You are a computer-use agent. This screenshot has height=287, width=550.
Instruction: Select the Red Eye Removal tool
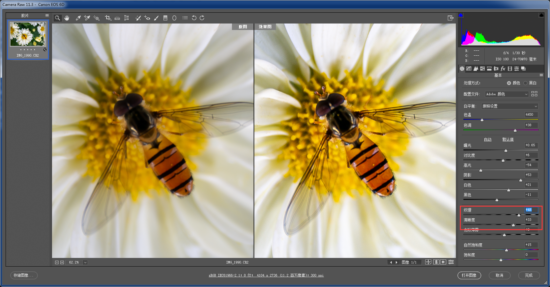pos(147,18)
